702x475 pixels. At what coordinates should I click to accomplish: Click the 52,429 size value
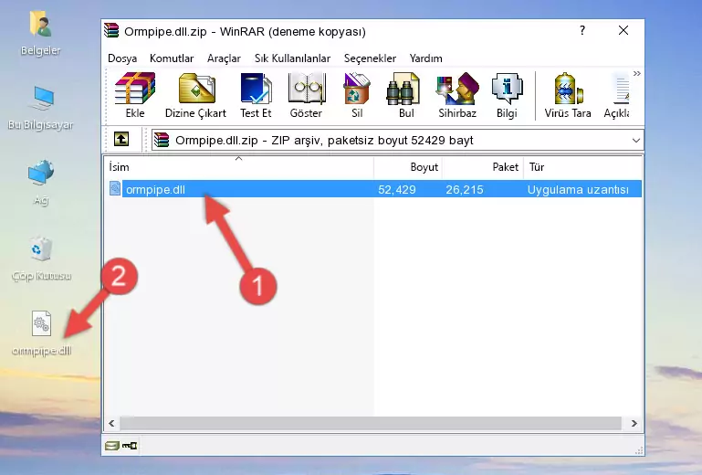pos(397,190)
